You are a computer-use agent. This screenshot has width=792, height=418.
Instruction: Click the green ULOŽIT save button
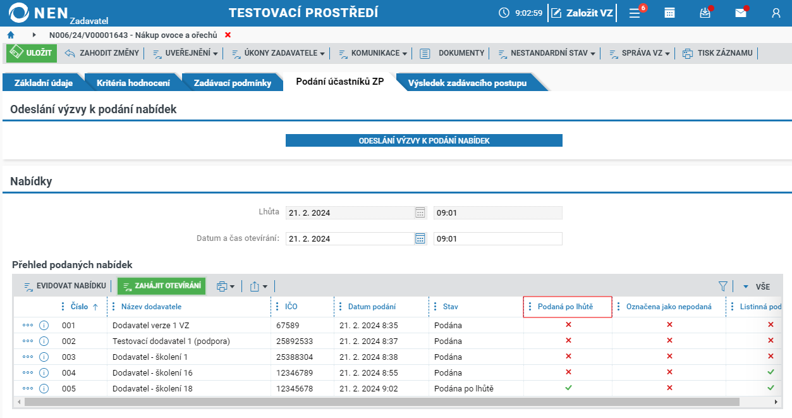coord(32,53)
